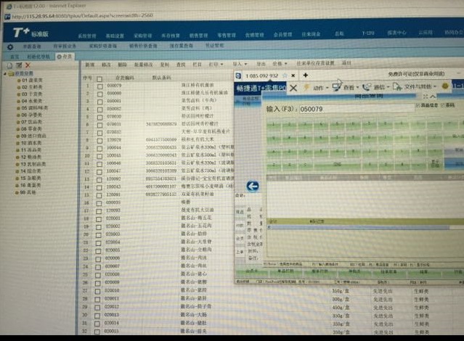Click the POS horizontal scrollbar
The width and height of the screenshot is (464, 341).
(359, 227)
